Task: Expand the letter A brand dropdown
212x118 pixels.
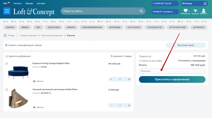Action: tap(6, 21)
